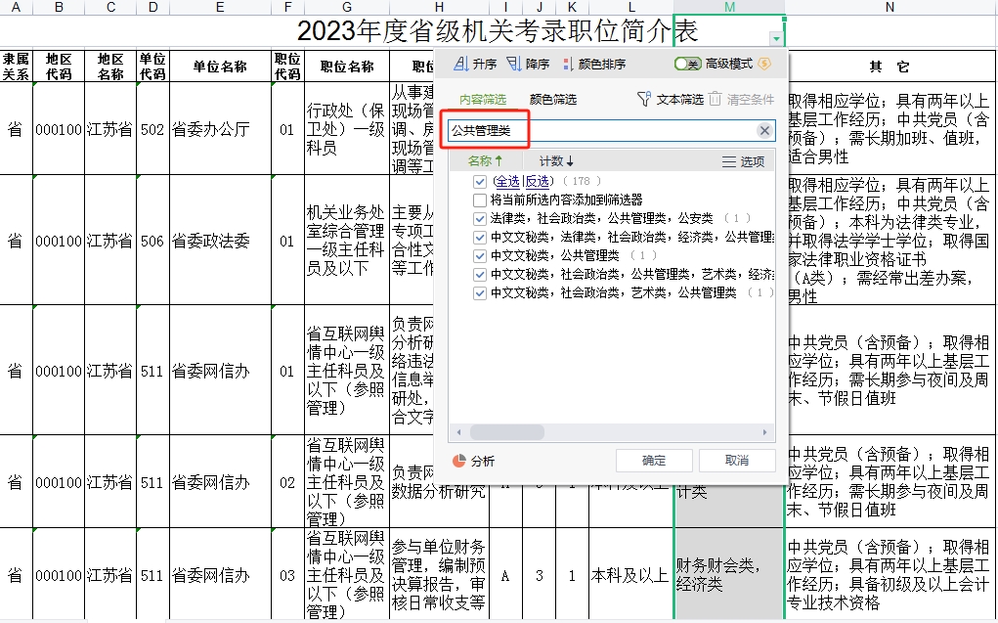This screenshot has height=623, width=998.
Task: Select the cell 省委政法委
Action: point(220,241)
